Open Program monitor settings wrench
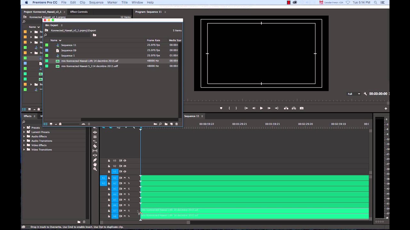410x230 pixels. coord(365,94)
